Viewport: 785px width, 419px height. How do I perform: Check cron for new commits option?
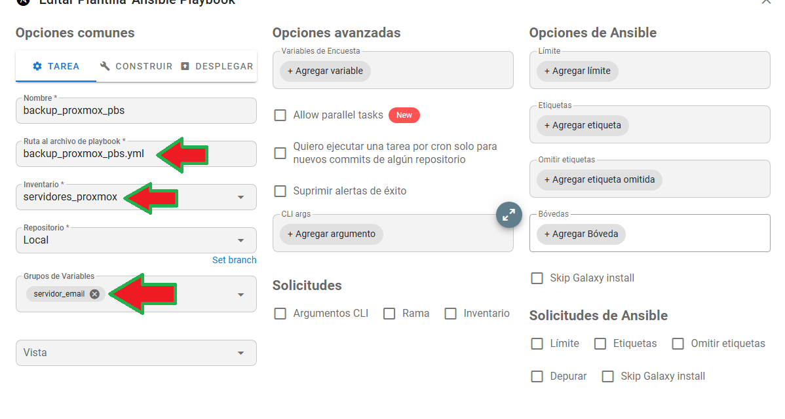click(280, 153)
